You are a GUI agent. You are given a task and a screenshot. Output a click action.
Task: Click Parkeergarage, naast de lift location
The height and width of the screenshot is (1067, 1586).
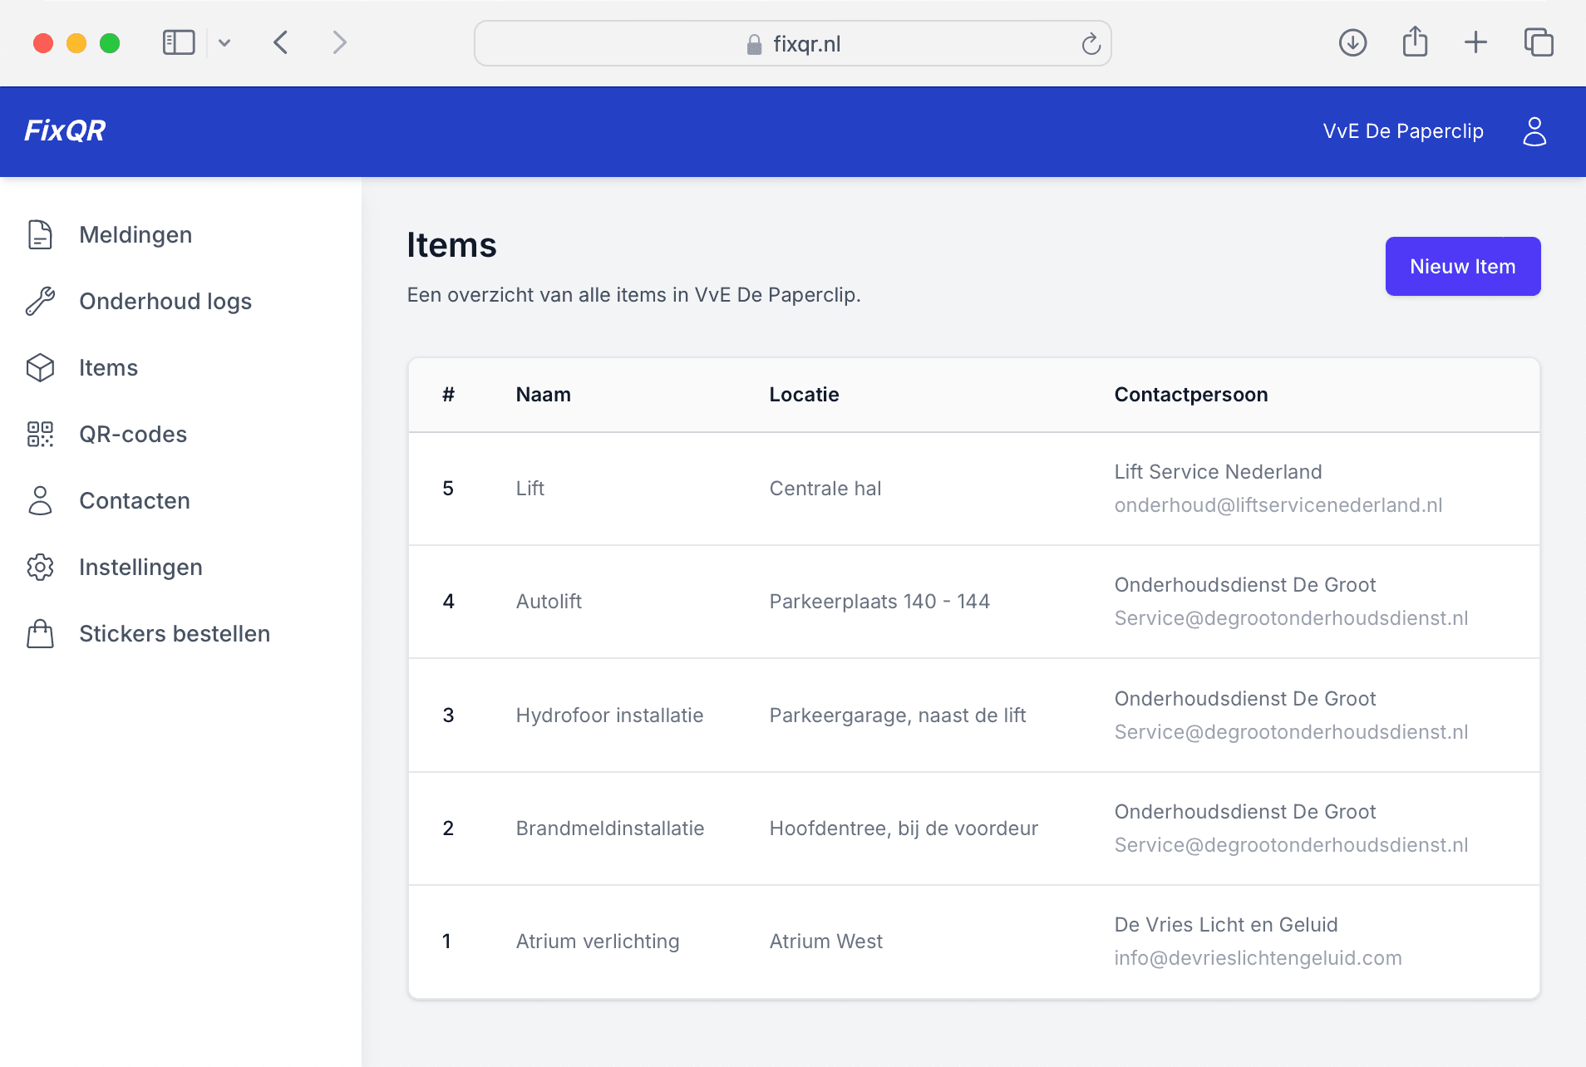point(898,715)
